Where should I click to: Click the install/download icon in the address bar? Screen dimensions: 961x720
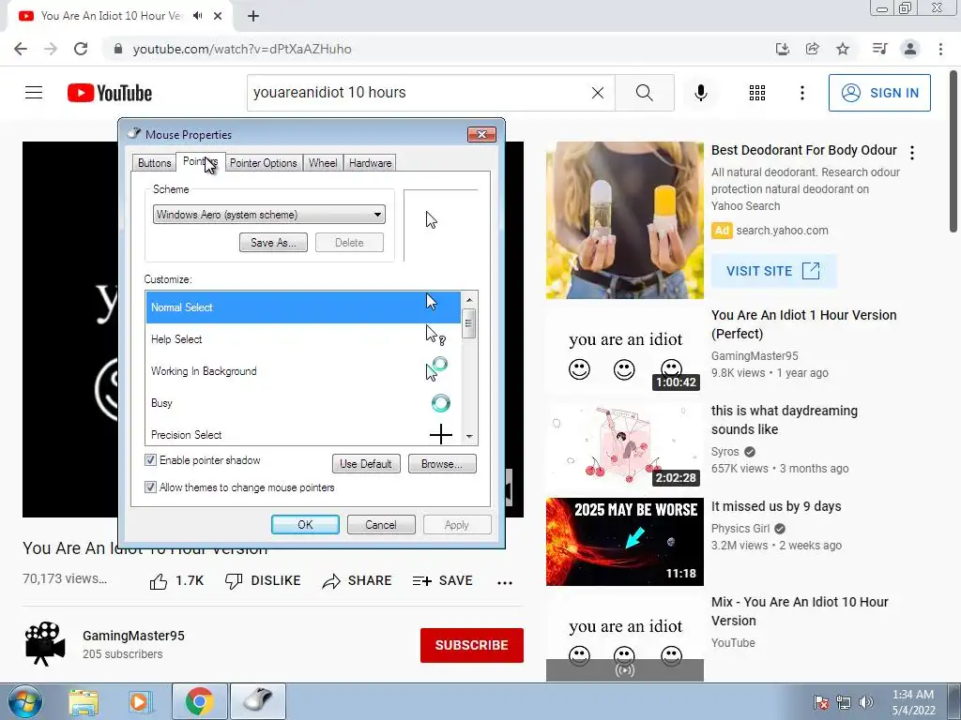point(782,49)
